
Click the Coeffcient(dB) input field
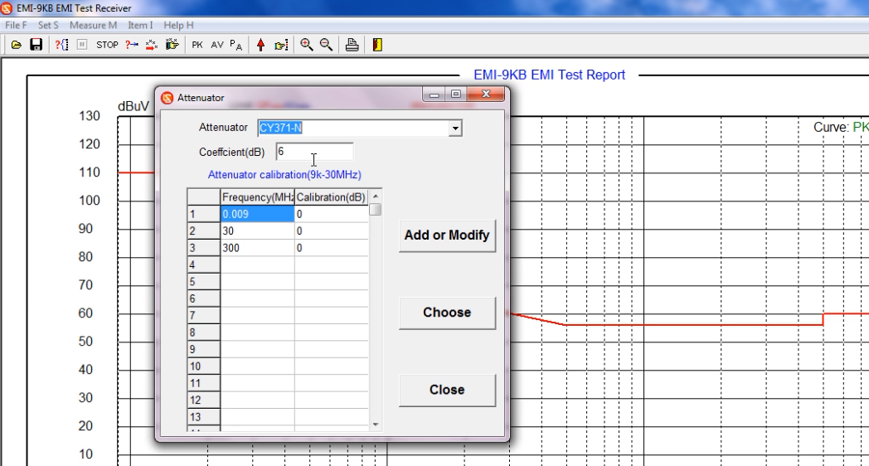coord(314,152)
